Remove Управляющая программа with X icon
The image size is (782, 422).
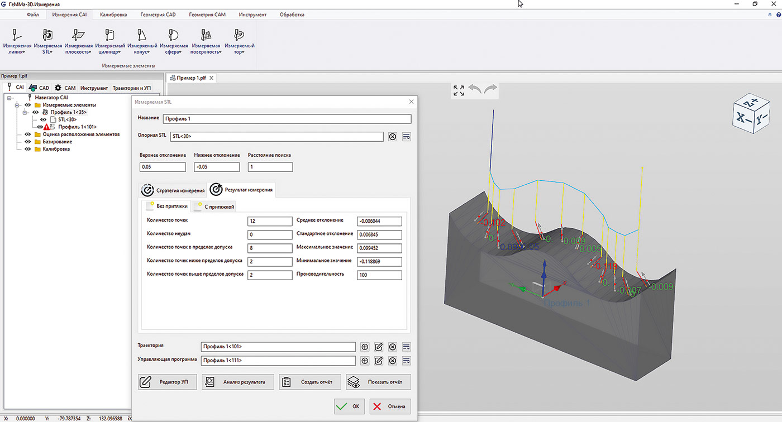[393, 361]
